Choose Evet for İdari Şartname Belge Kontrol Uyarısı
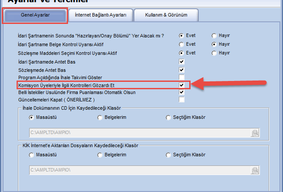The width and height of the screenshot is (283, 192). [181, 44]
